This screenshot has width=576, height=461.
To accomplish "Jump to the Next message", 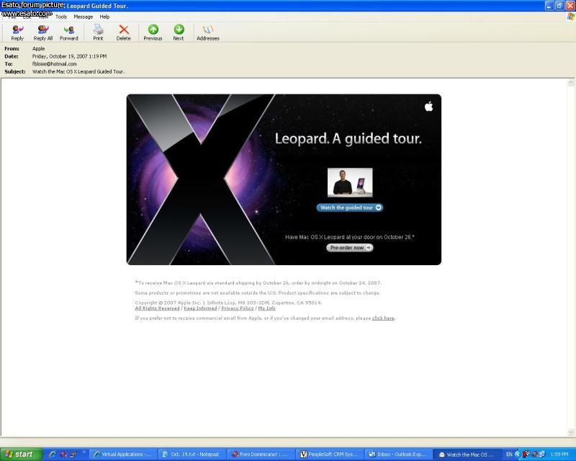I will (179, 32).
